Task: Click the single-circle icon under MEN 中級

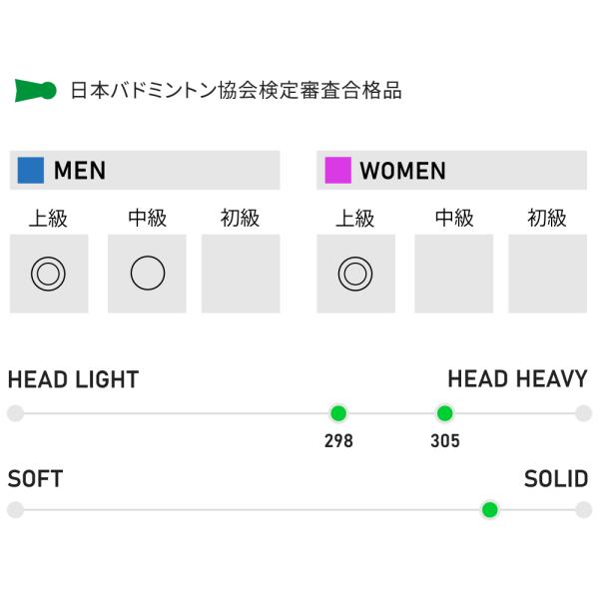Action: pos(147,273)
